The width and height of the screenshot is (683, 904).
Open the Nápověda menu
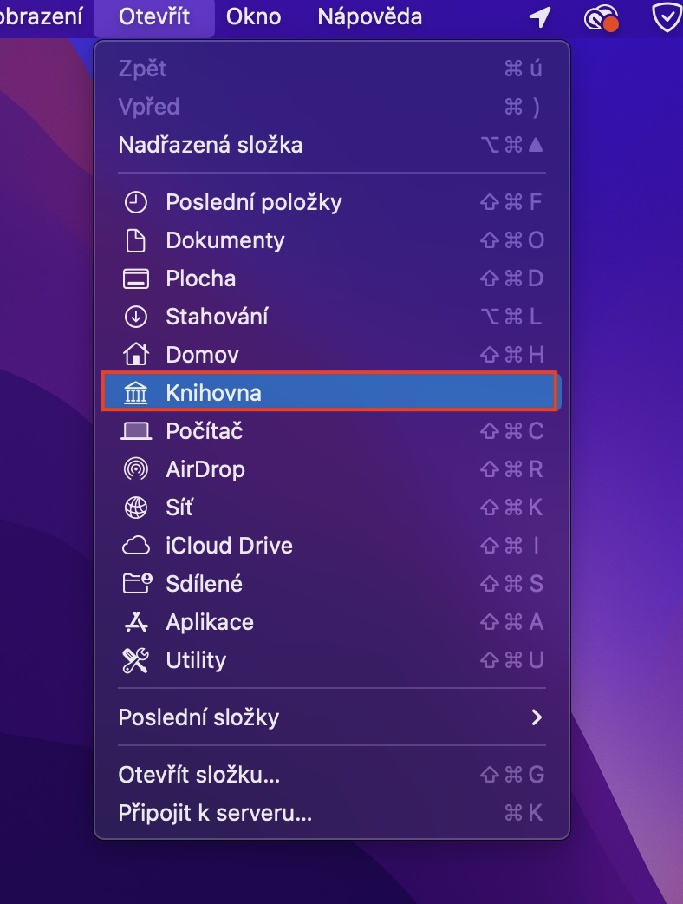pyautogui.click(x=370, y=16)
